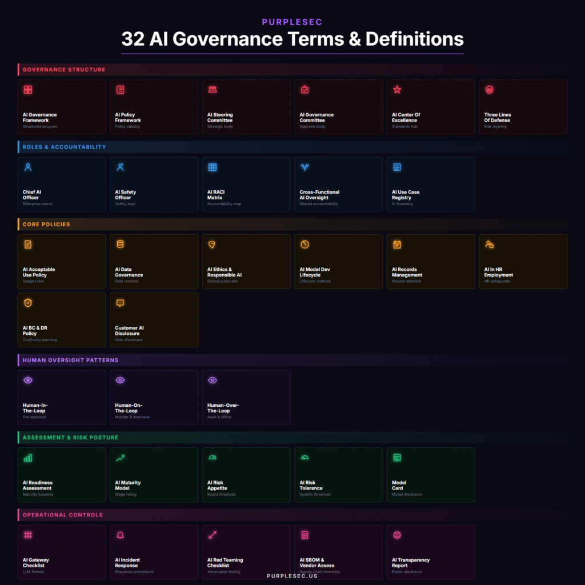Click the AI SBOM & Vendor Assess document icon
This screenshot has height=585, width=585.
305,535
